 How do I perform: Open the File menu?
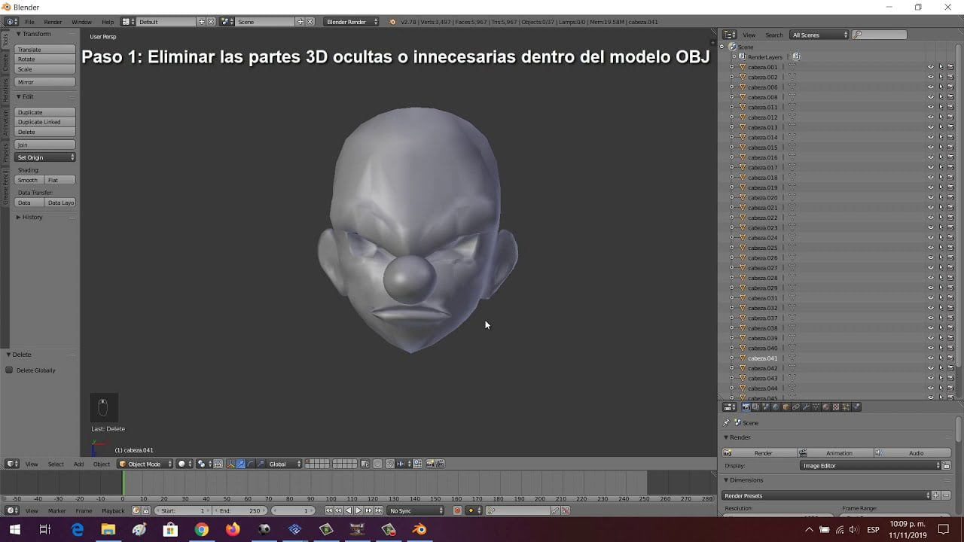coord(29,22)
